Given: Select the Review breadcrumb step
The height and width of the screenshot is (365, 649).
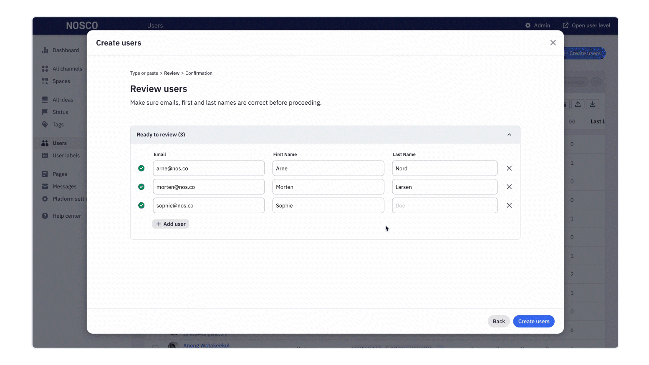Looking at the screenshot, I should [x=172, y=73].
